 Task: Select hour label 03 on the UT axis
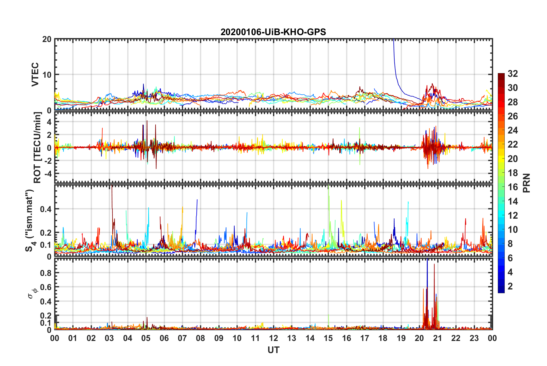coord(109,338)
